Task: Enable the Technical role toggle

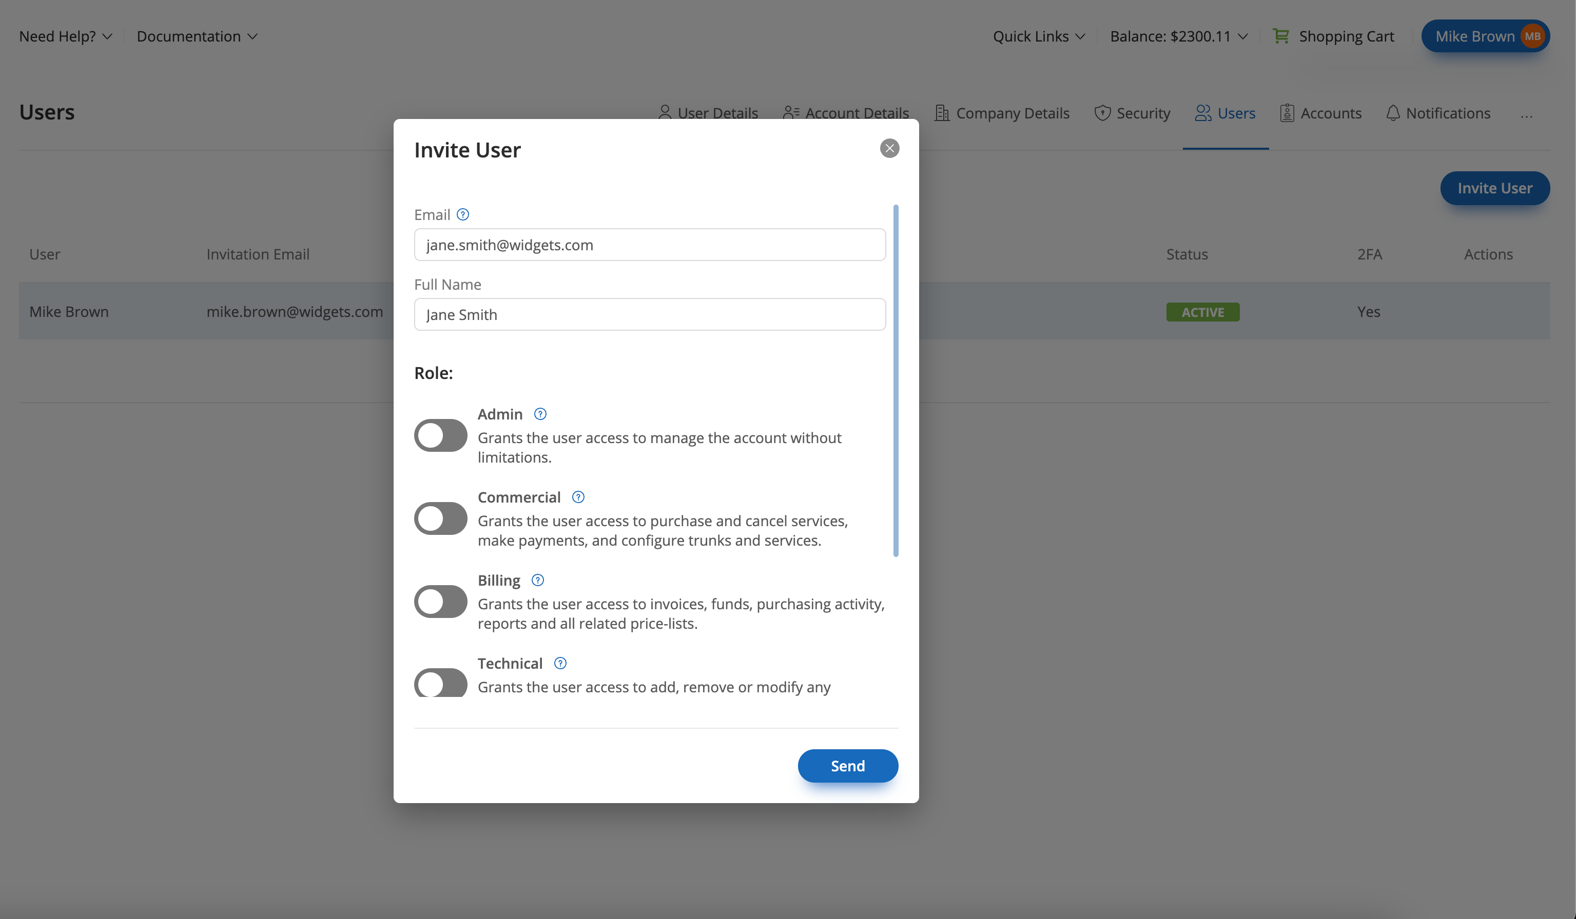Action: pyautogui.click(x=440, y=683)
